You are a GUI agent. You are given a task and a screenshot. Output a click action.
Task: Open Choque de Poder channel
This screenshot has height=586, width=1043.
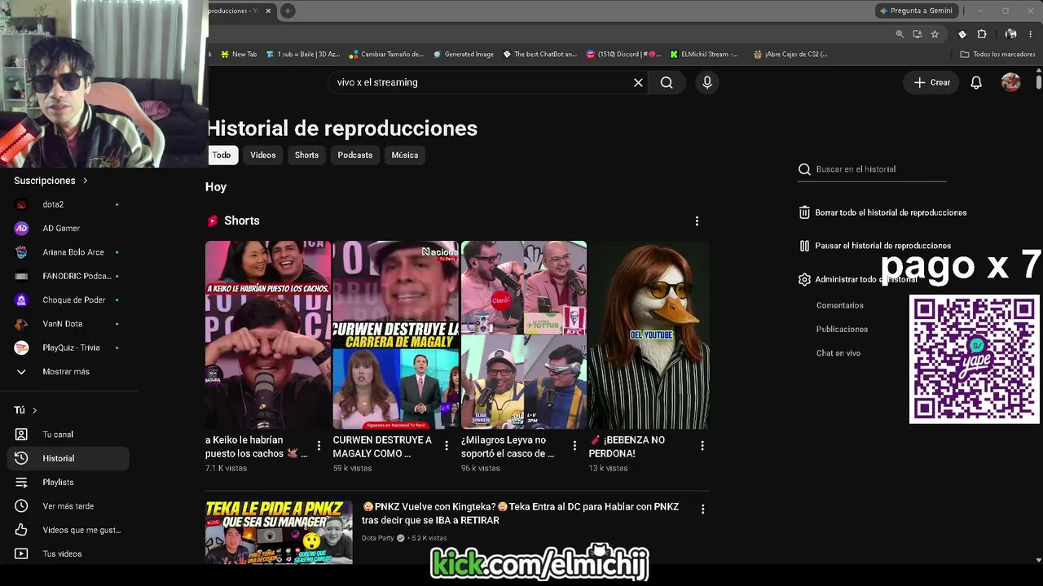coord(68,300)
